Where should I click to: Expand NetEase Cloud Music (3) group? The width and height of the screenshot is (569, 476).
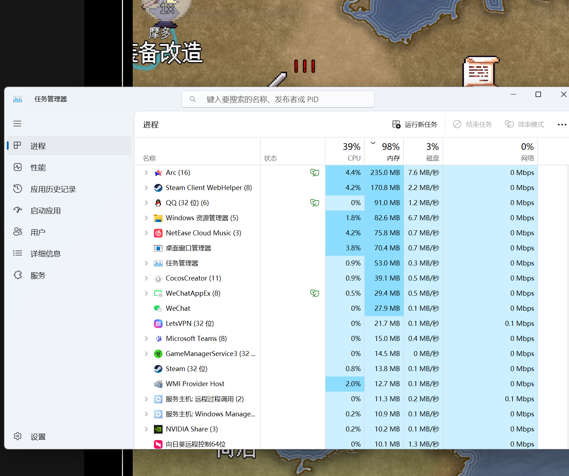coord(146,233)
